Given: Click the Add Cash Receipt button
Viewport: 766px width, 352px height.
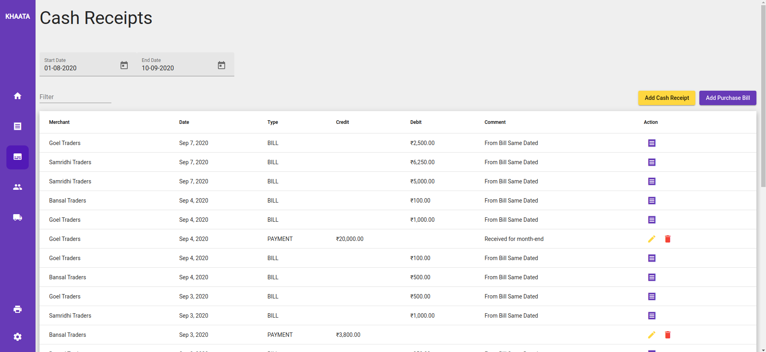Looking at the screenshot, I should pos(667,98).
